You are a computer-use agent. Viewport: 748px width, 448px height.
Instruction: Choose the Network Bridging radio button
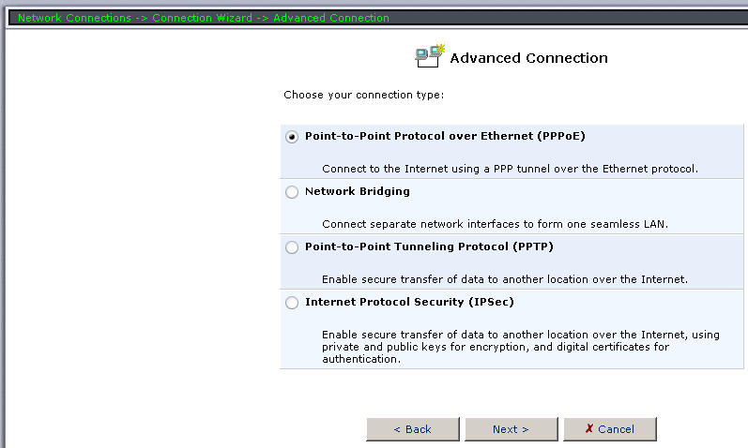click(292, 192)
